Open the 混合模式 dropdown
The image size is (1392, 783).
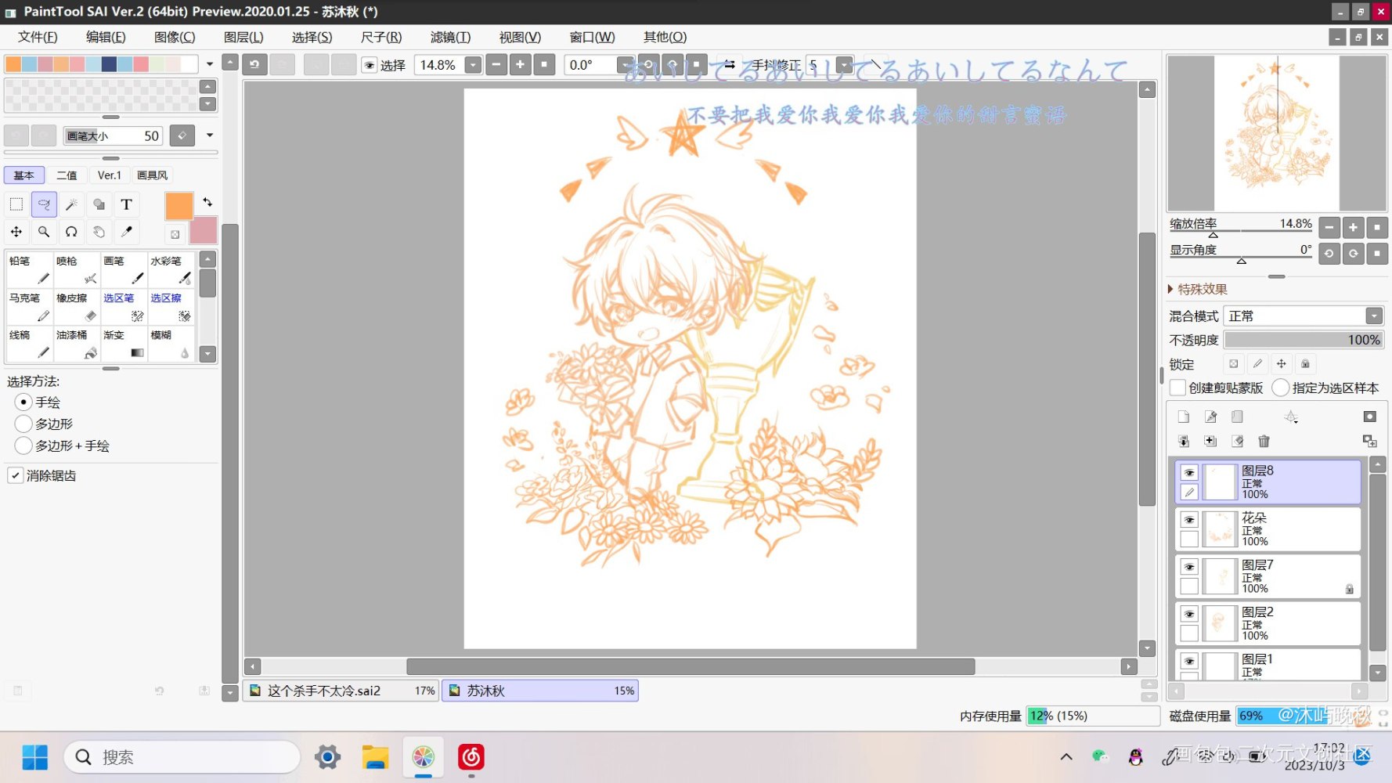click(x=1373, y=316)
